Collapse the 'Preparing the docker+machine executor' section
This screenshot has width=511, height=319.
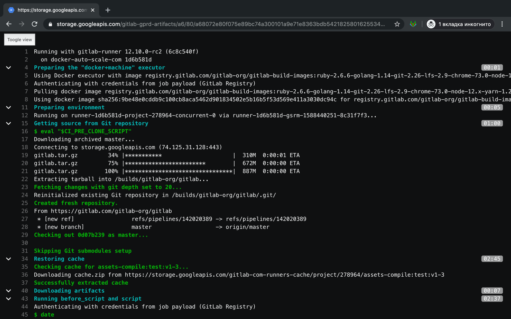click(8, 67)
